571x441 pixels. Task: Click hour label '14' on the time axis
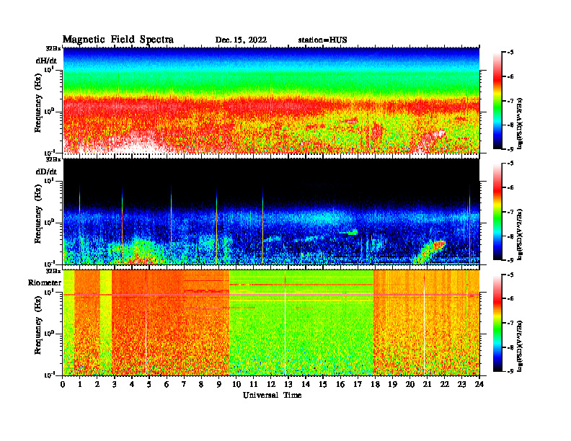pyautogui.click(x=306, y=385)
